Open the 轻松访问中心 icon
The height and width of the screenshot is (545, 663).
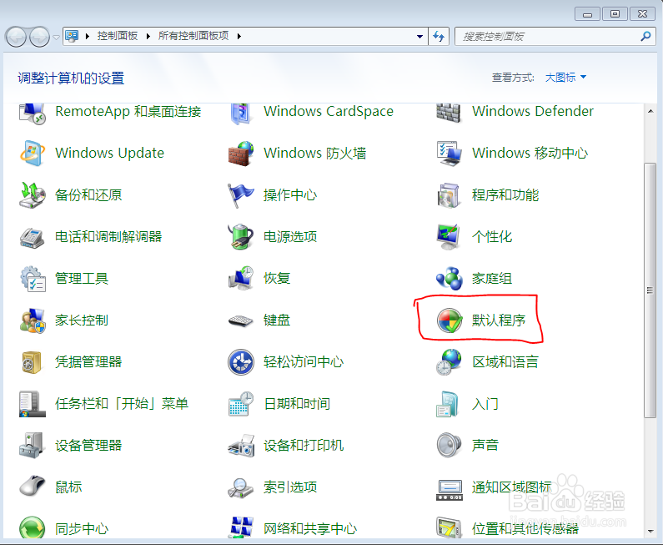(241, 362)
